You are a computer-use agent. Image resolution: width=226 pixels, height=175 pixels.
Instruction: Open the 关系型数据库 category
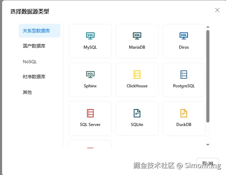click(39, 31)
